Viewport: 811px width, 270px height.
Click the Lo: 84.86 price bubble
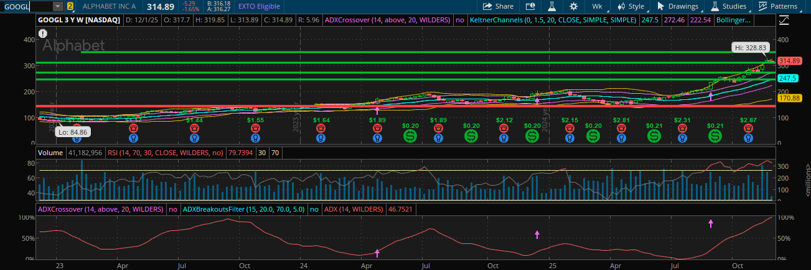[x=72, y=132]
